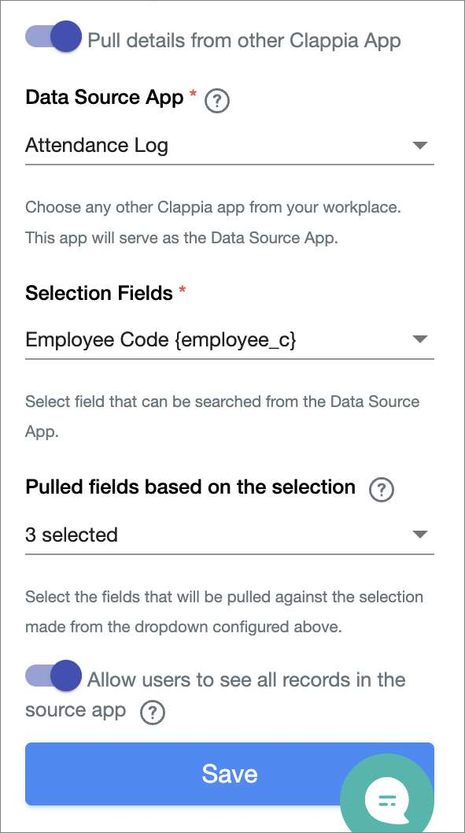The image size is (465, 833).
Task: Save the lookup configuration
Action: point(229,773)
